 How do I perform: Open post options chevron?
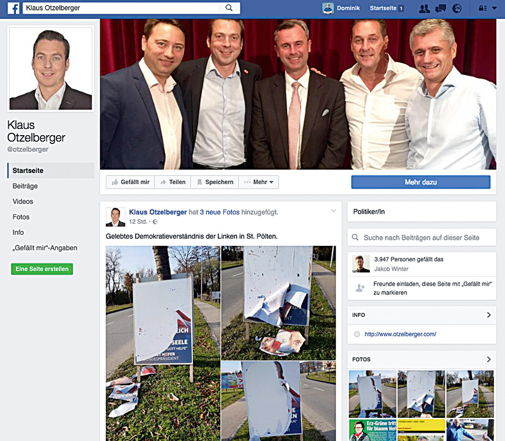(334, 211)
